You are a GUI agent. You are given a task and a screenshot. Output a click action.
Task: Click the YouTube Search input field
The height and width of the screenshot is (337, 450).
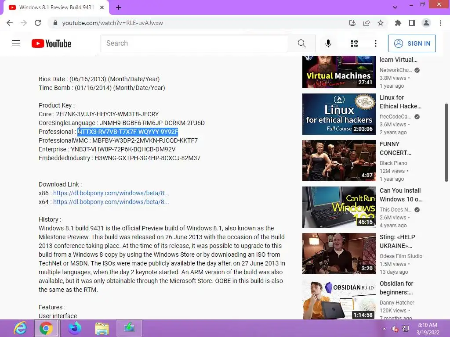coord(194,43)
